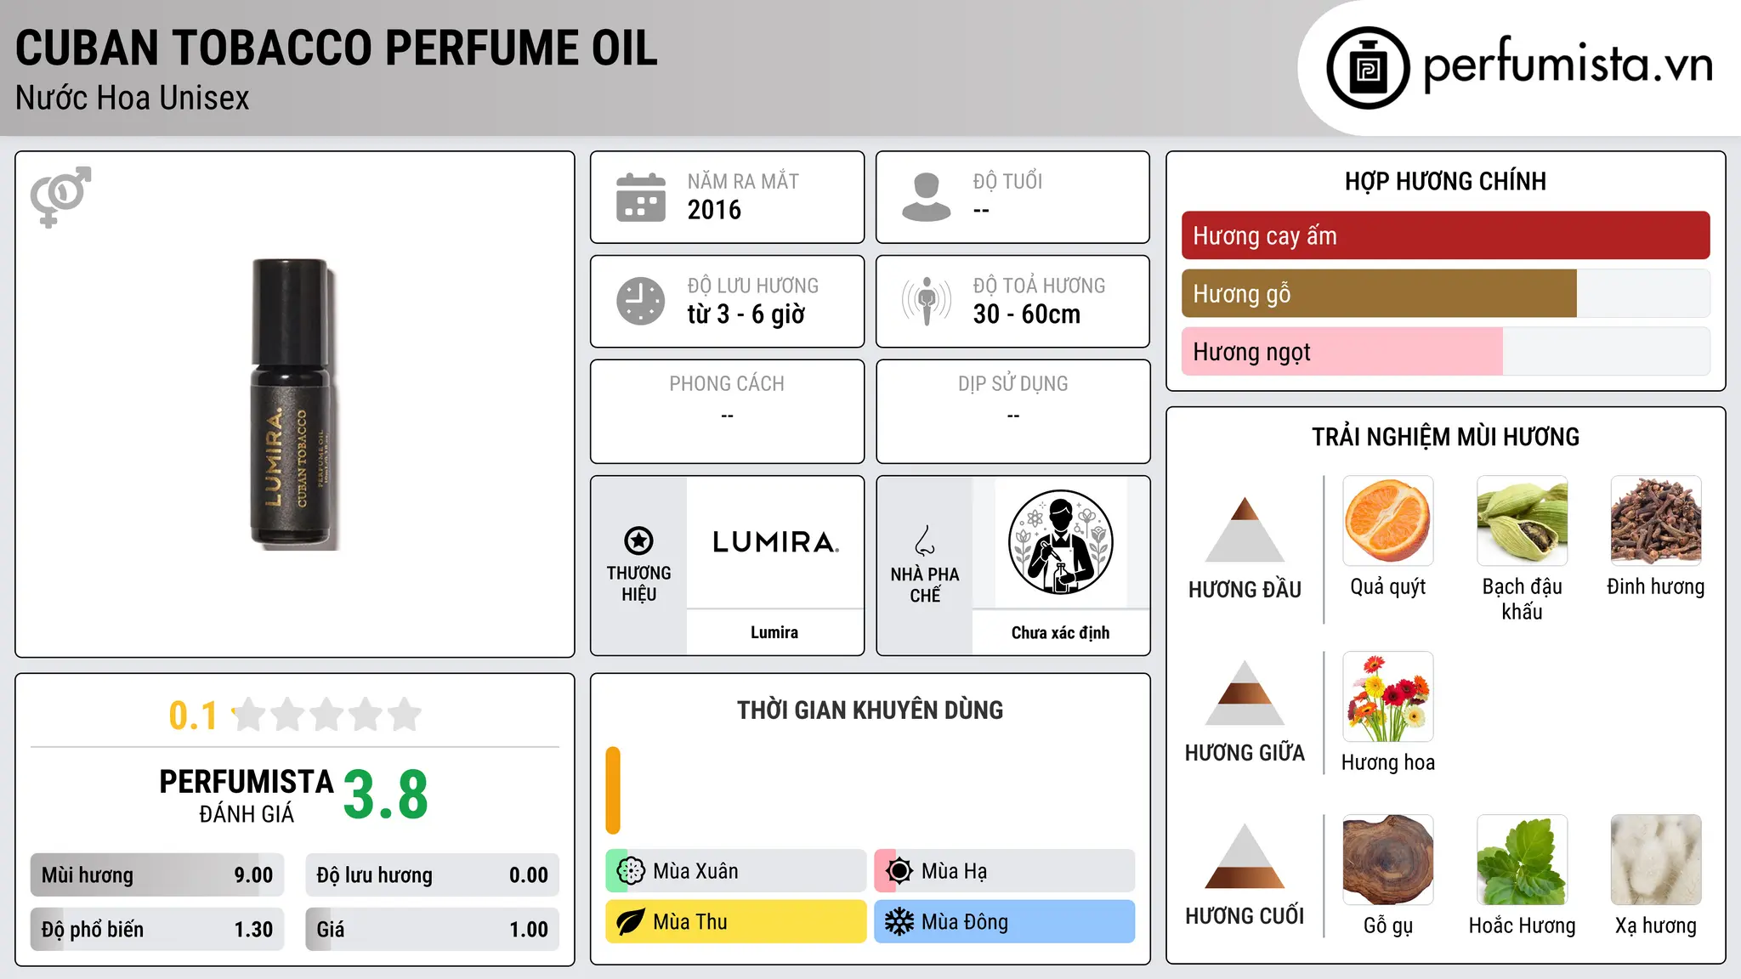Click the Chưa xác định perfumer caption
Screen dimensions: 1741x979
pyautogui.click(x=1060, y=632)
